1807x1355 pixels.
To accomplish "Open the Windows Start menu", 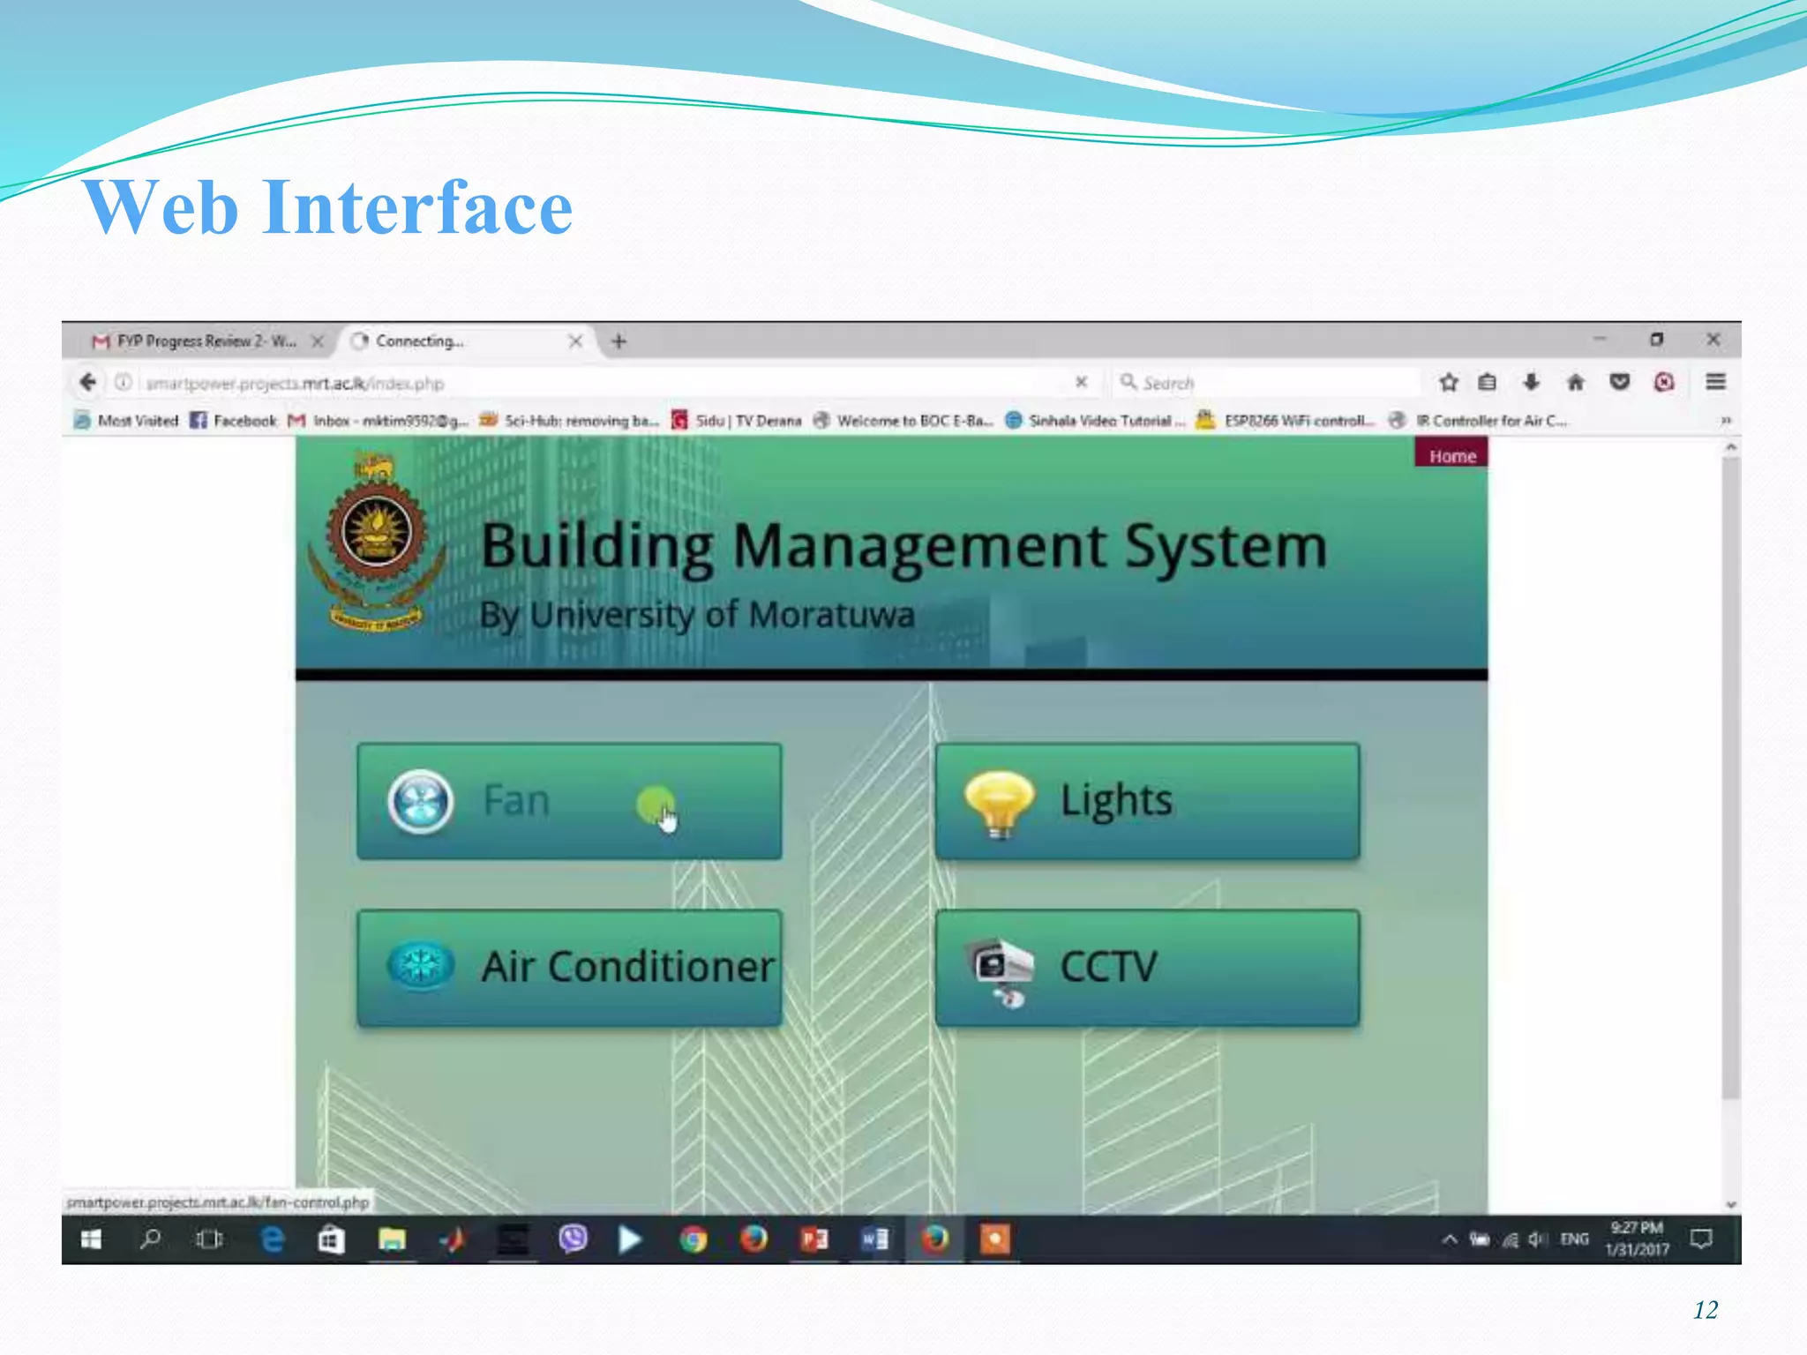I will coord(91,1239).
